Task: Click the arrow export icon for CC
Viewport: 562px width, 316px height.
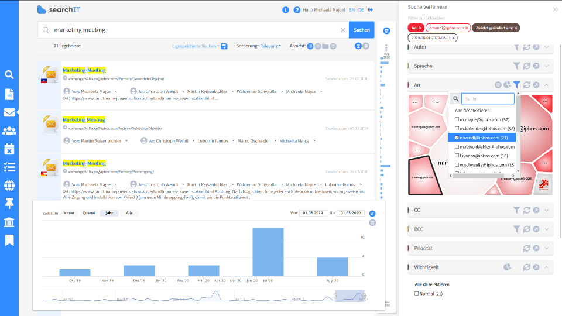Action: click(x=536, y=210)
